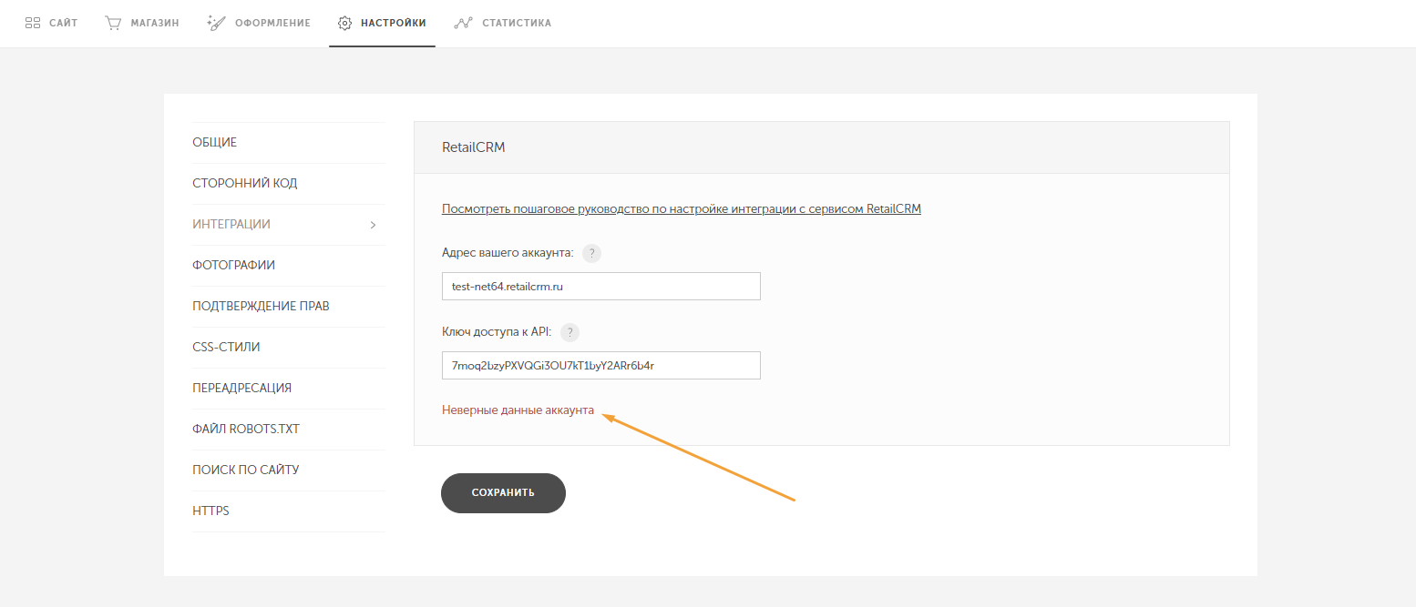Click the Адрес вашего аккаунта label
Image resolution: width=1416 pixels, height=607 pixels.
click(508, 253)
